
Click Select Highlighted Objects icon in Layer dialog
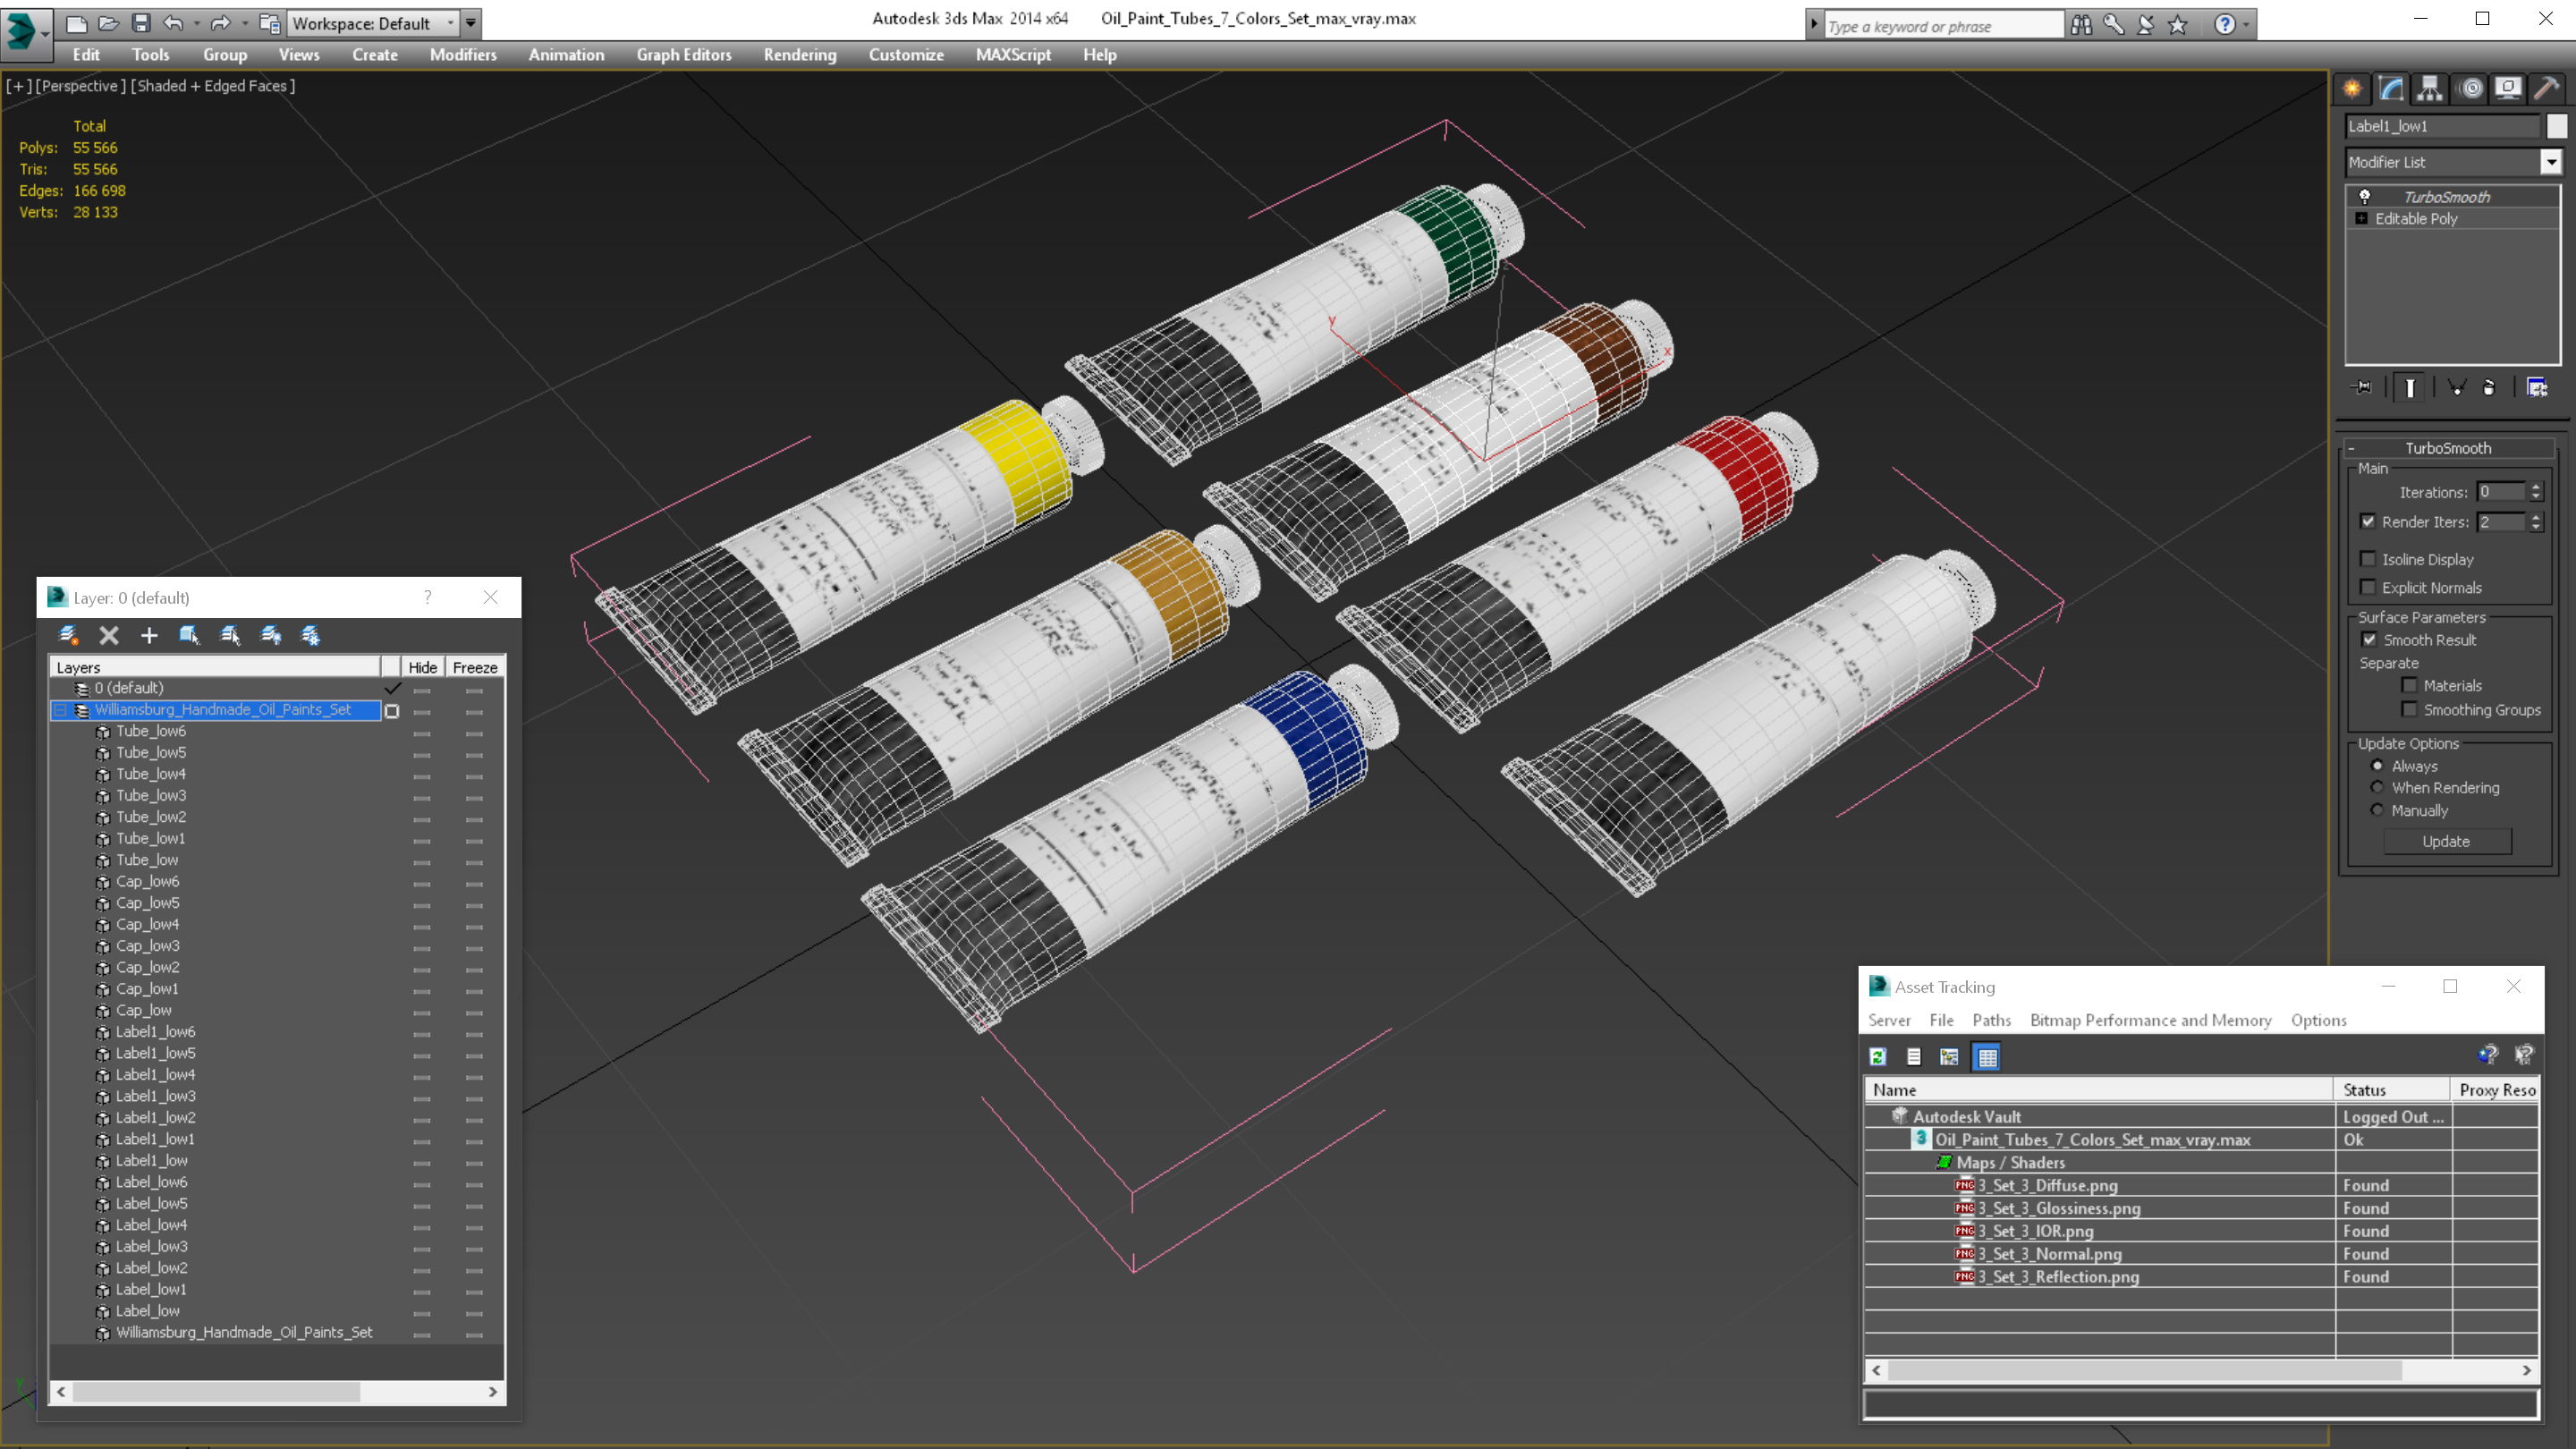point(189,635)
